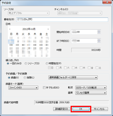Image resolution: width=113 pixels, height=116 pixels.
Task: Click the キャンセル button
Action: pos(99,109)
